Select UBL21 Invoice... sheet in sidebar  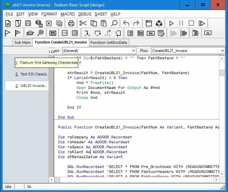27,86
